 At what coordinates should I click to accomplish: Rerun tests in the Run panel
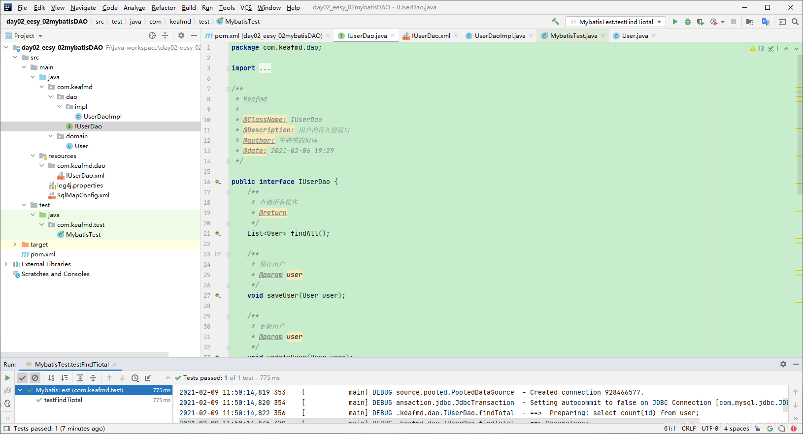(x=7, y=378)
